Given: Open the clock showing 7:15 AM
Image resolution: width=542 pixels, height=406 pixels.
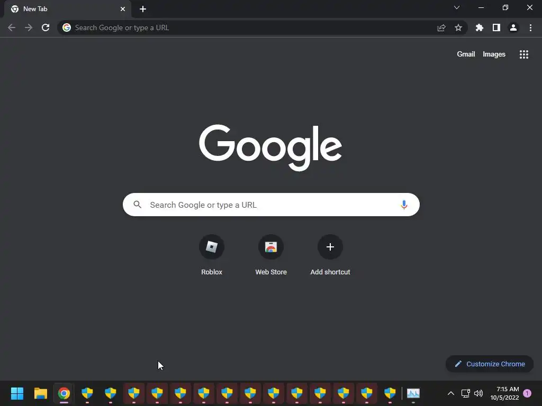Looking at the screenshot, I should (504, 393).
